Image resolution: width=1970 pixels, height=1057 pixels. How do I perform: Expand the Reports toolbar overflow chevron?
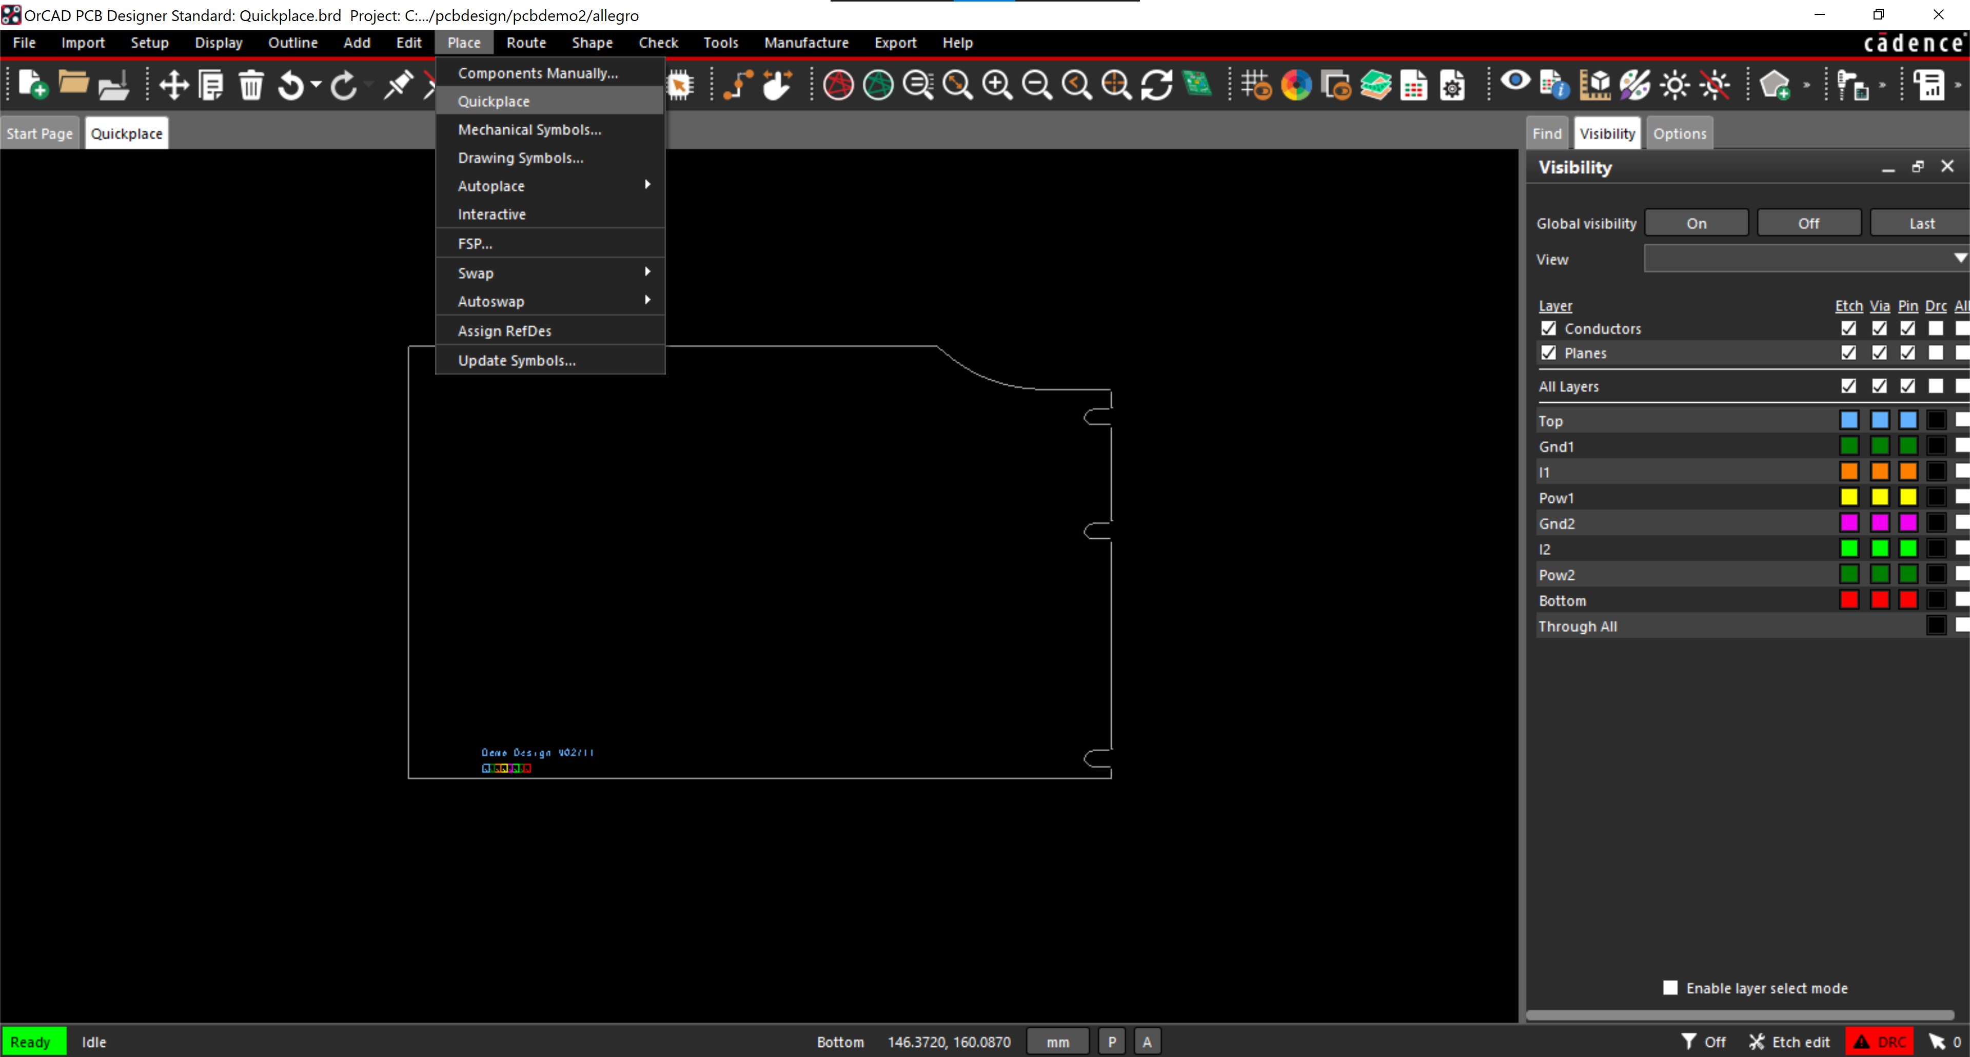click(1958, 85)
